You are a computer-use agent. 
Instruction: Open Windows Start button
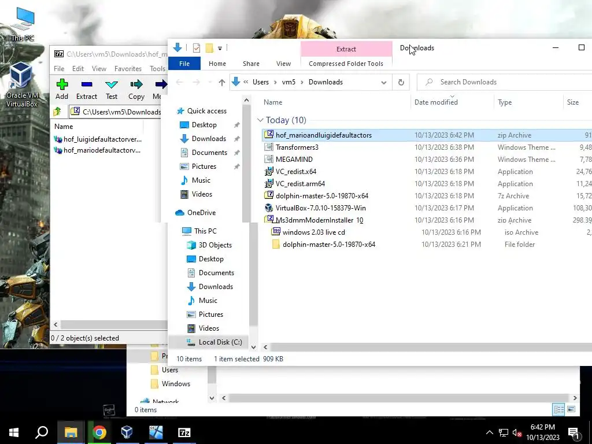(x=14, y=432)
